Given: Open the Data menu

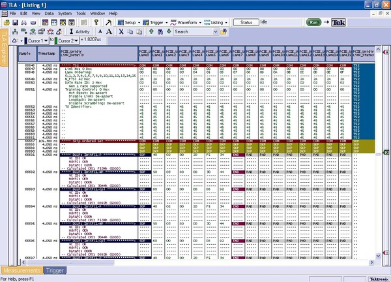Looking at the screenshot, I should (49, 13).
